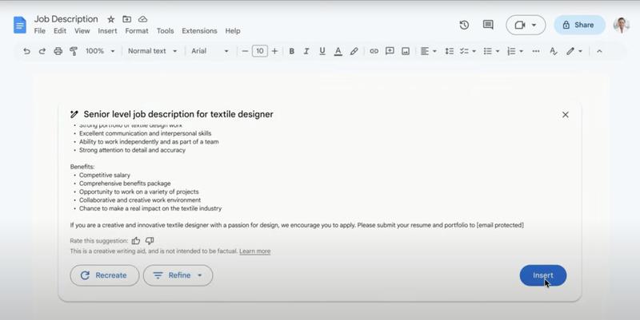Open the Refine options dropdown
This screenshot has width=640, height=320.
pos(178,275)
